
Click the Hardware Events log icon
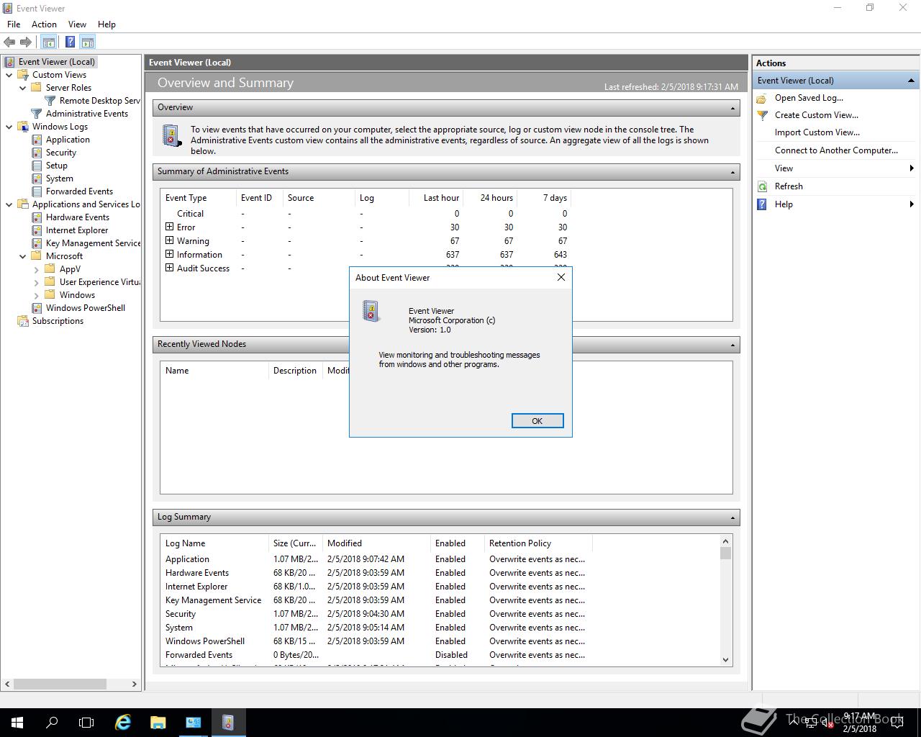point(37,217)
